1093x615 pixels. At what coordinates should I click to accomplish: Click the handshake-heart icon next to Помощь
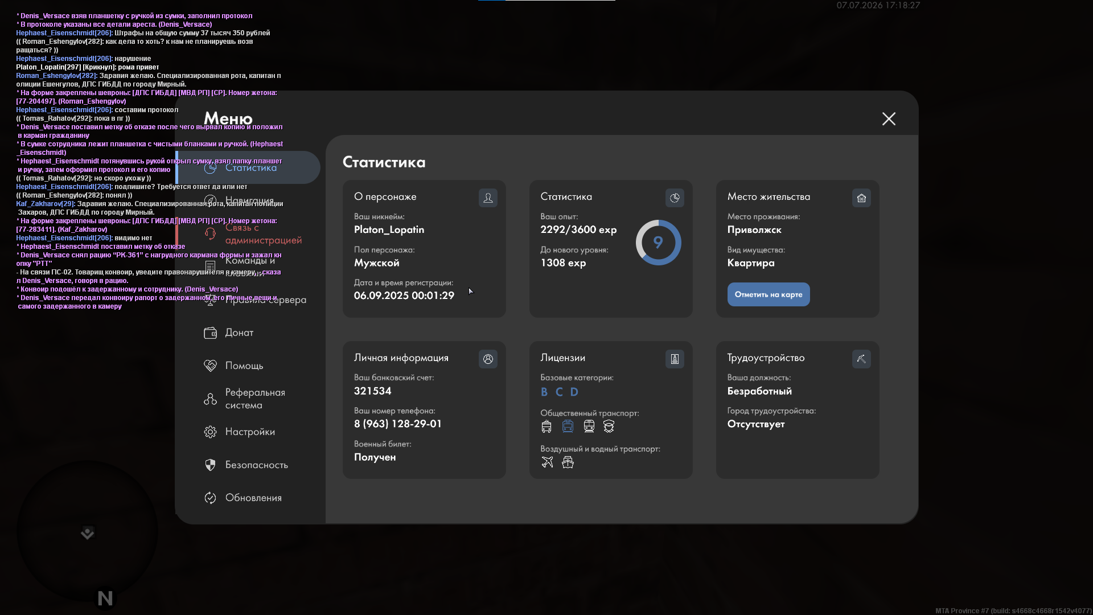[210, 366]
